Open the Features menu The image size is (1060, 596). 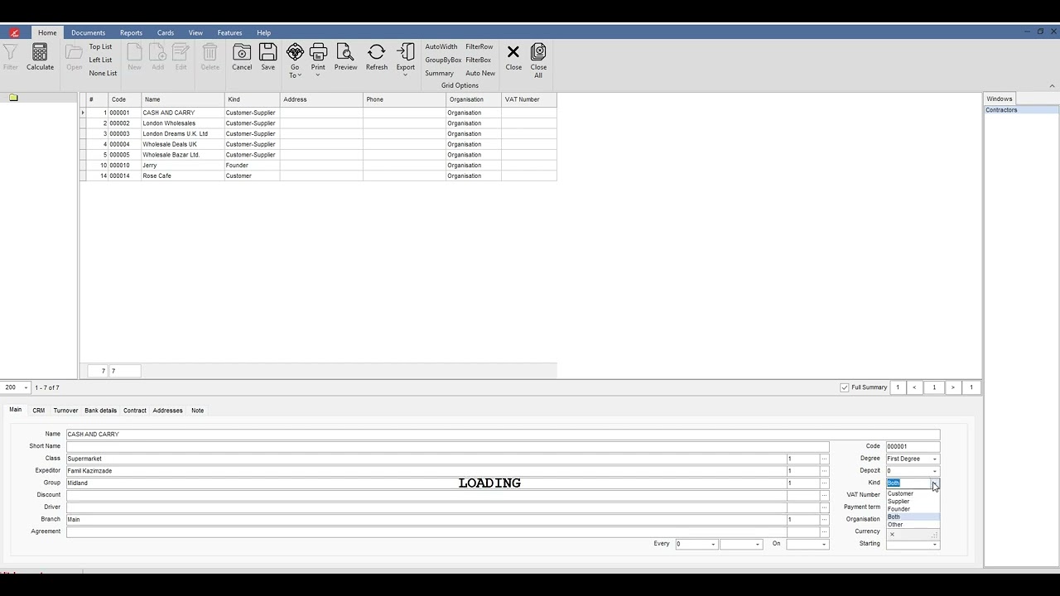[229, 33]
